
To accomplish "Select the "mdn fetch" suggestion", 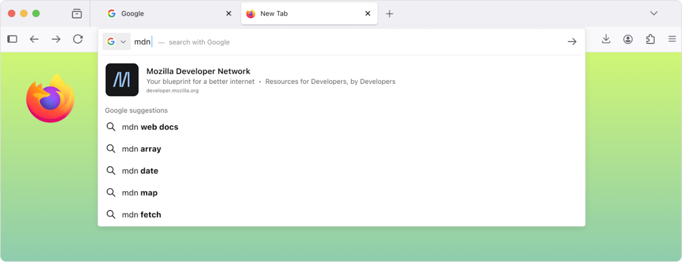I will tap(142, 215).
